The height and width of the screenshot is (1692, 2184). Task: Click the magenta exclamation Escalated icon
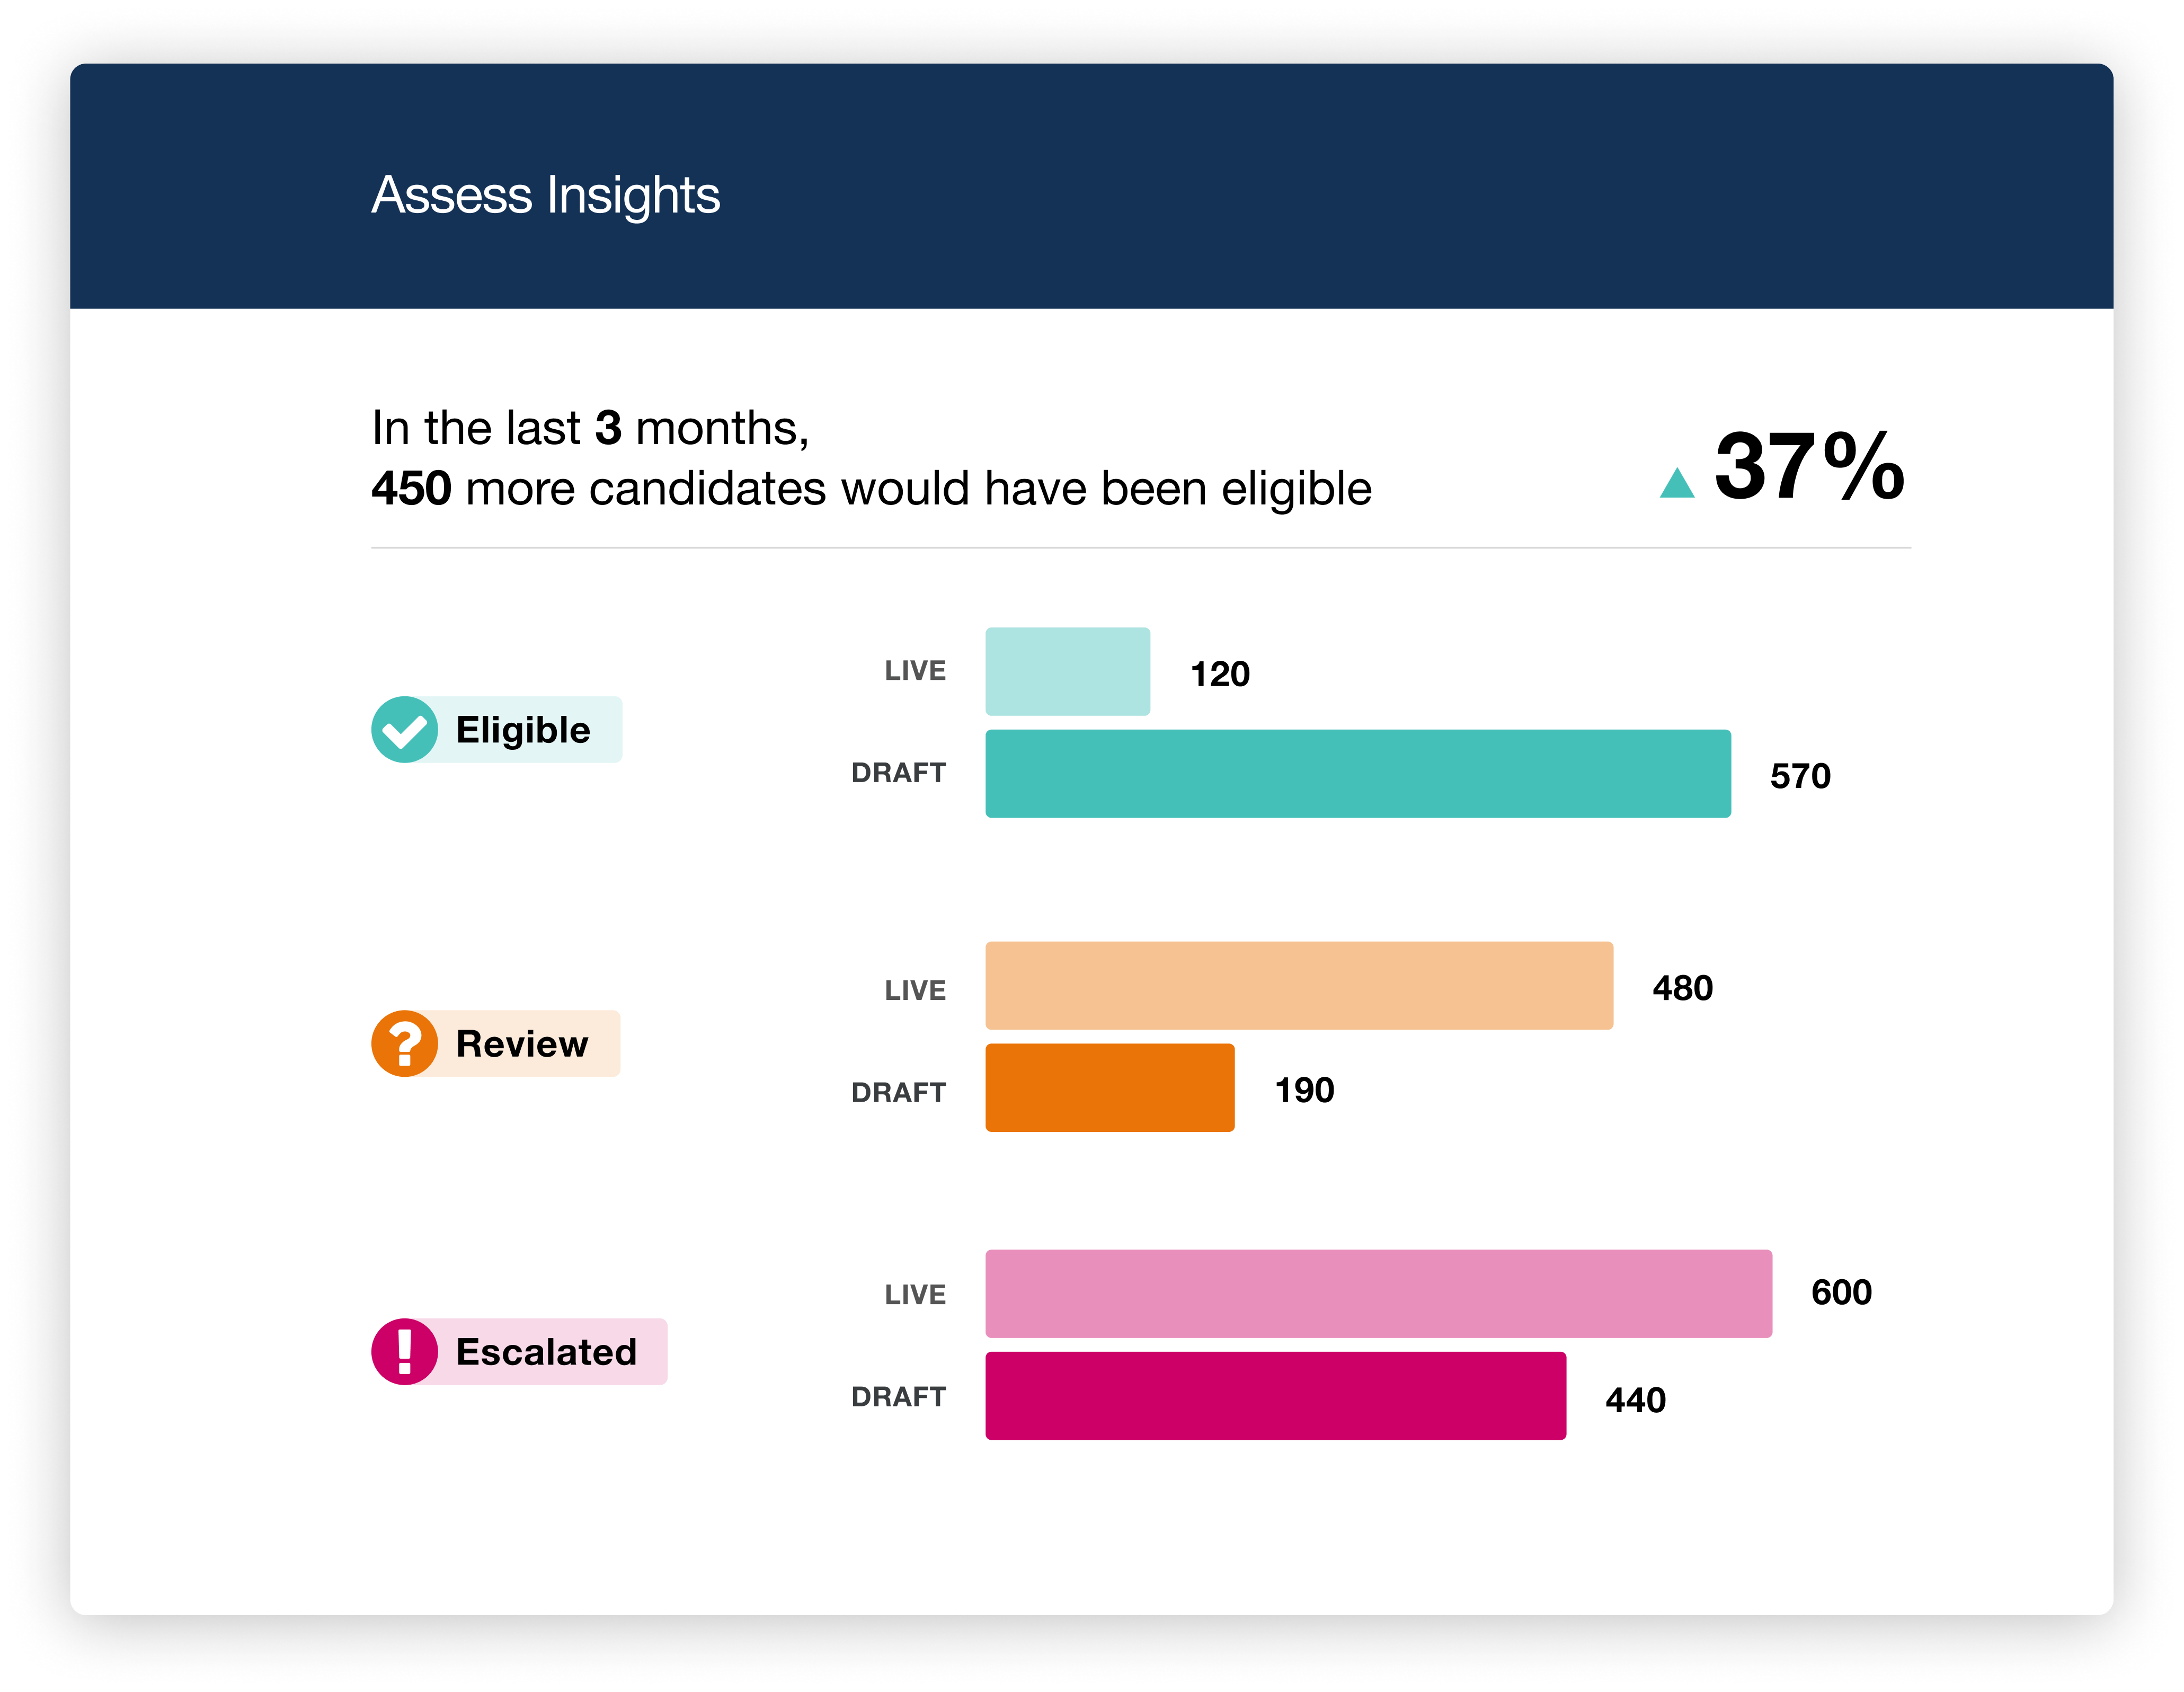coord(404,1352)
